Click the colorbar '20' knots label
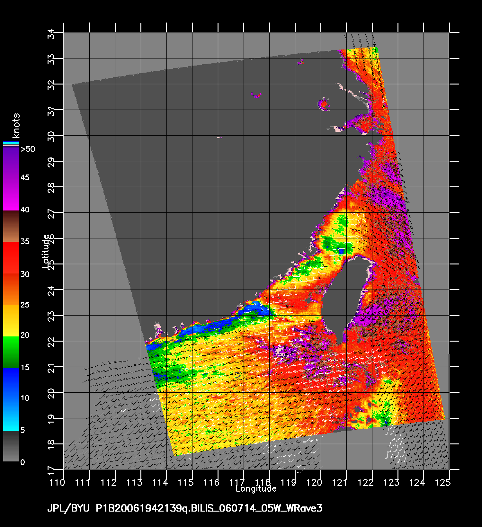 click(x=25, y=335)
